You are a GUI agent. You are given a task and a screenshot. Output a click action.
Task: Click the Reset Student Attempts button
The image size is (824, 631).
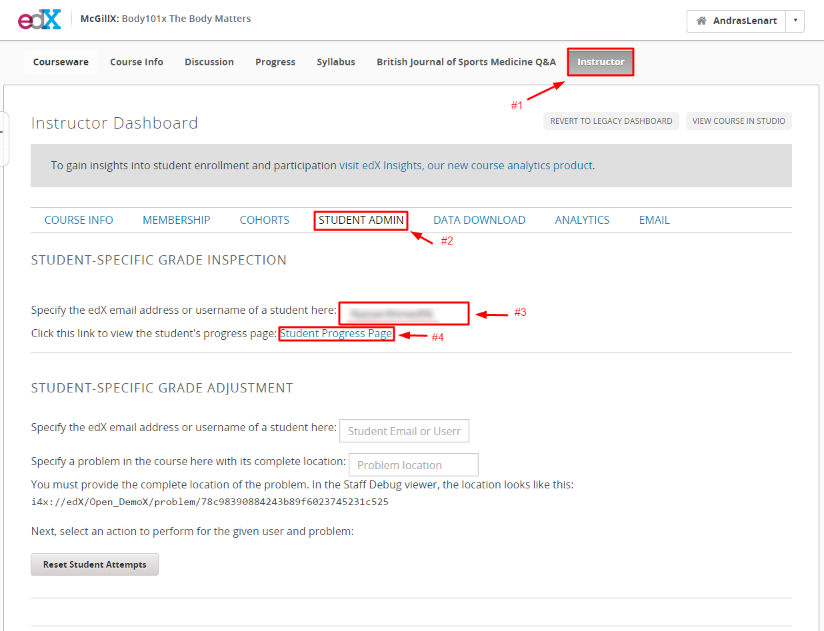coord(95,564)
